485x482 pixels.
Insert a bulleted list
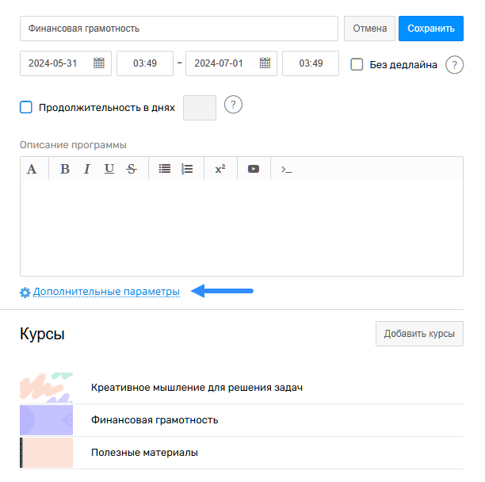tap(165, 169)
